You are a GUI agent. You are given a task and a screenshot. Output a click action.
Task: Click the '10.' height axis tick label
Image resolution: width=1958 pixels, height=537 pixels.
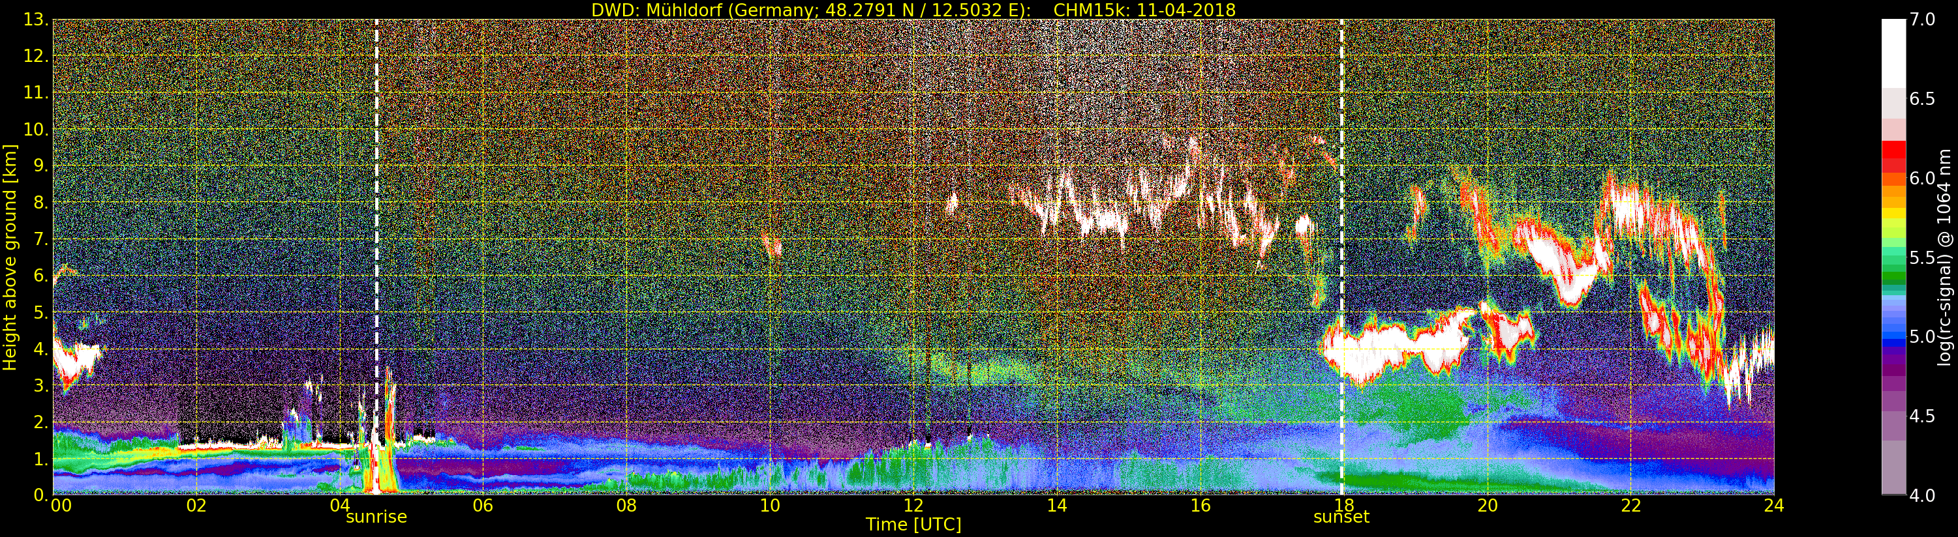[37, 129]
